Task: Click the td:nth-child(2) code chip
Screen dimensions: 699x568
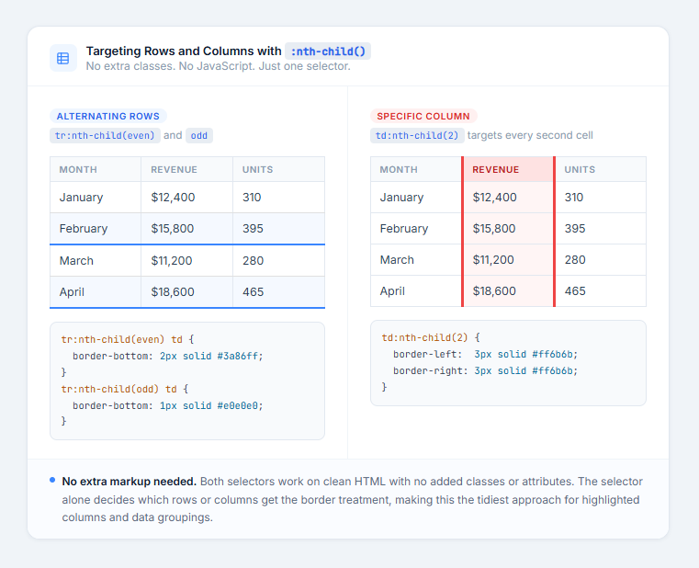Action: (417, 135)
